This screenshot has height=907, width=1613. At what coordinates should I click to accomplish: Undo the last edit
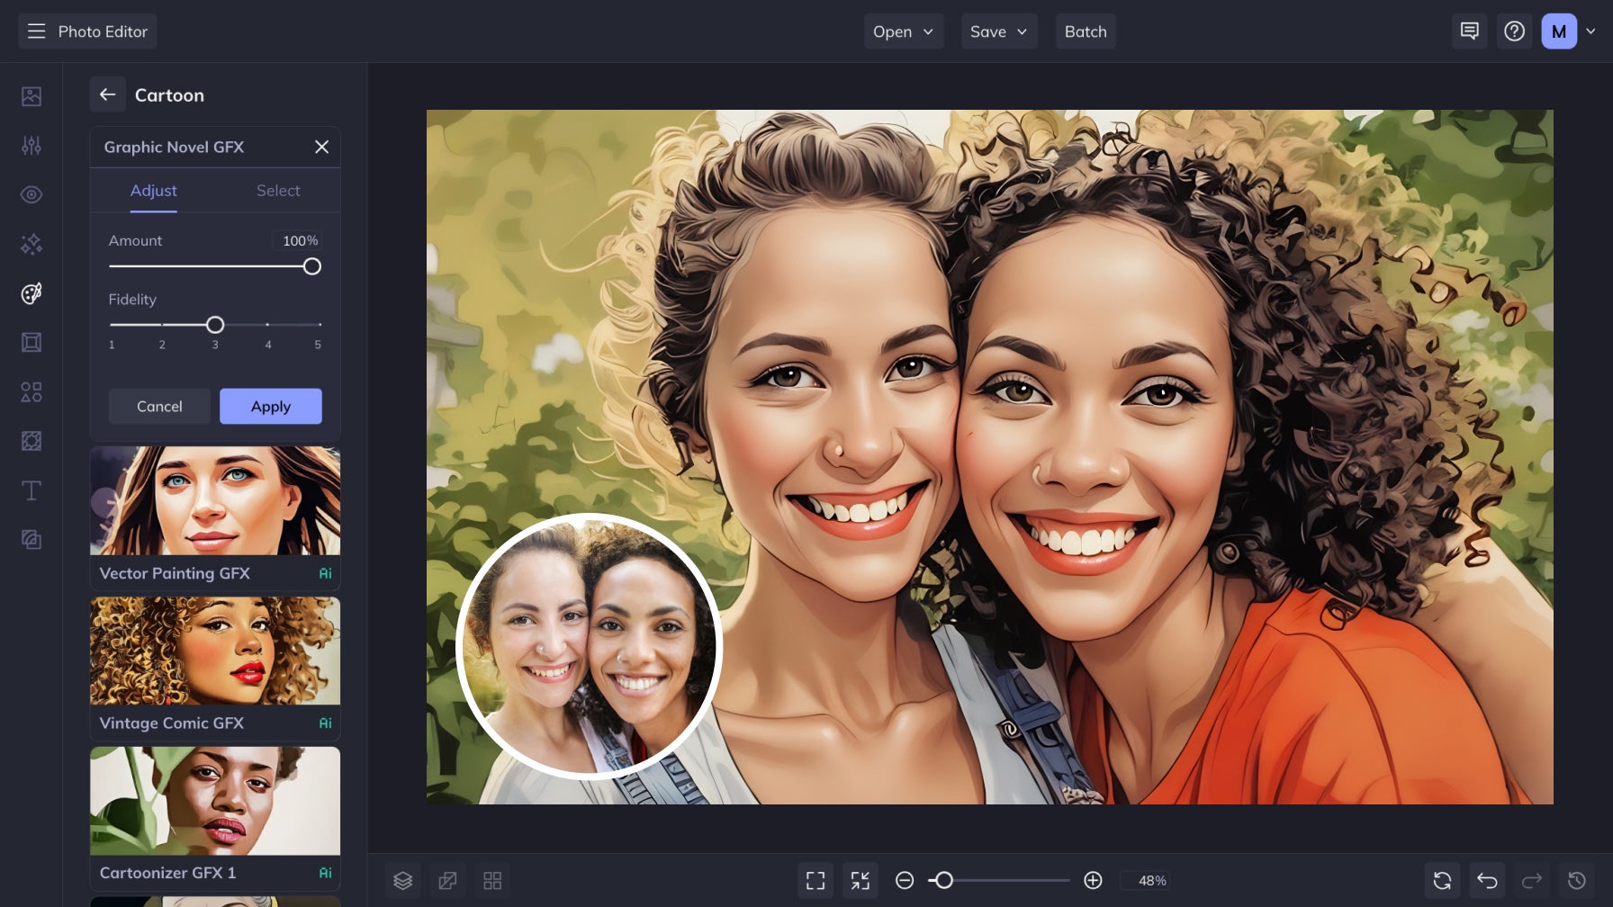(1486, 880)
